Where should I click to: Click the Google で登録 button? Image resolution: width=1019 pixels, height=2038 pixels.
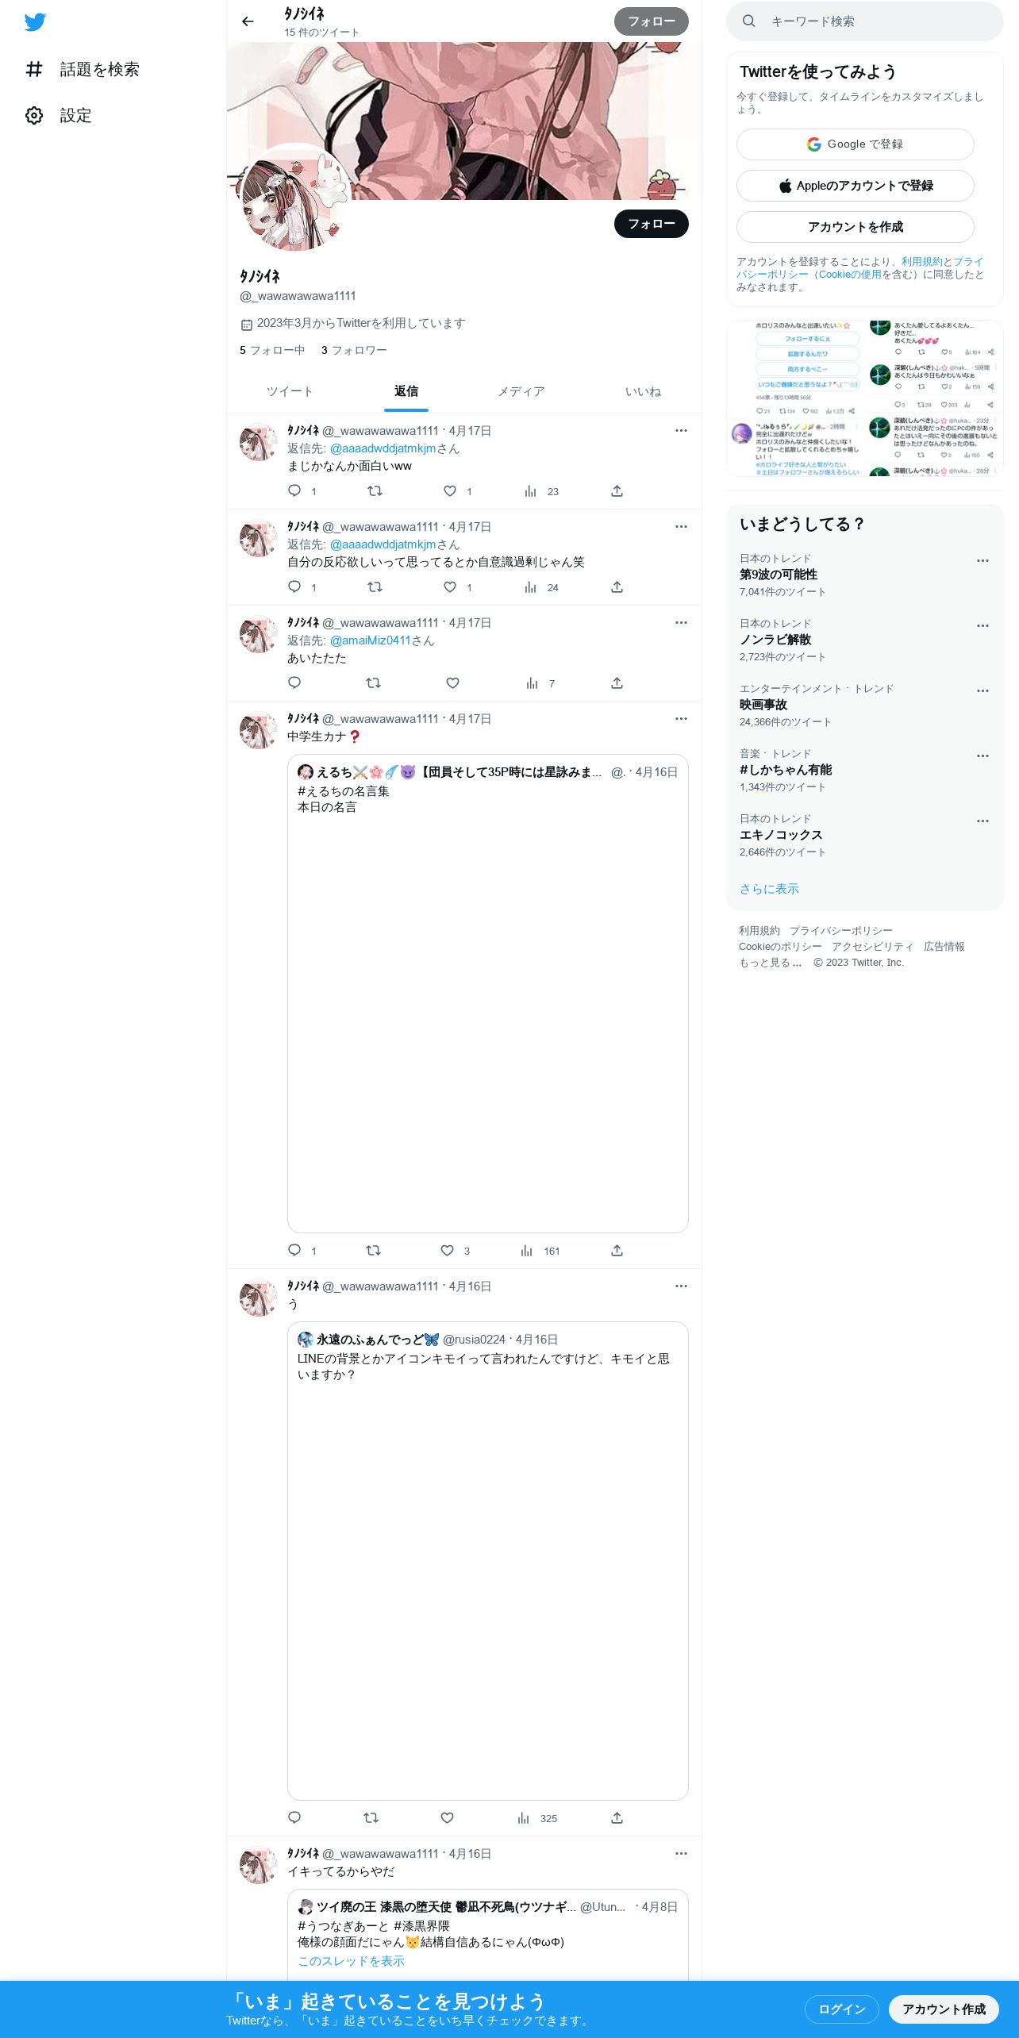tap(855, 144)
